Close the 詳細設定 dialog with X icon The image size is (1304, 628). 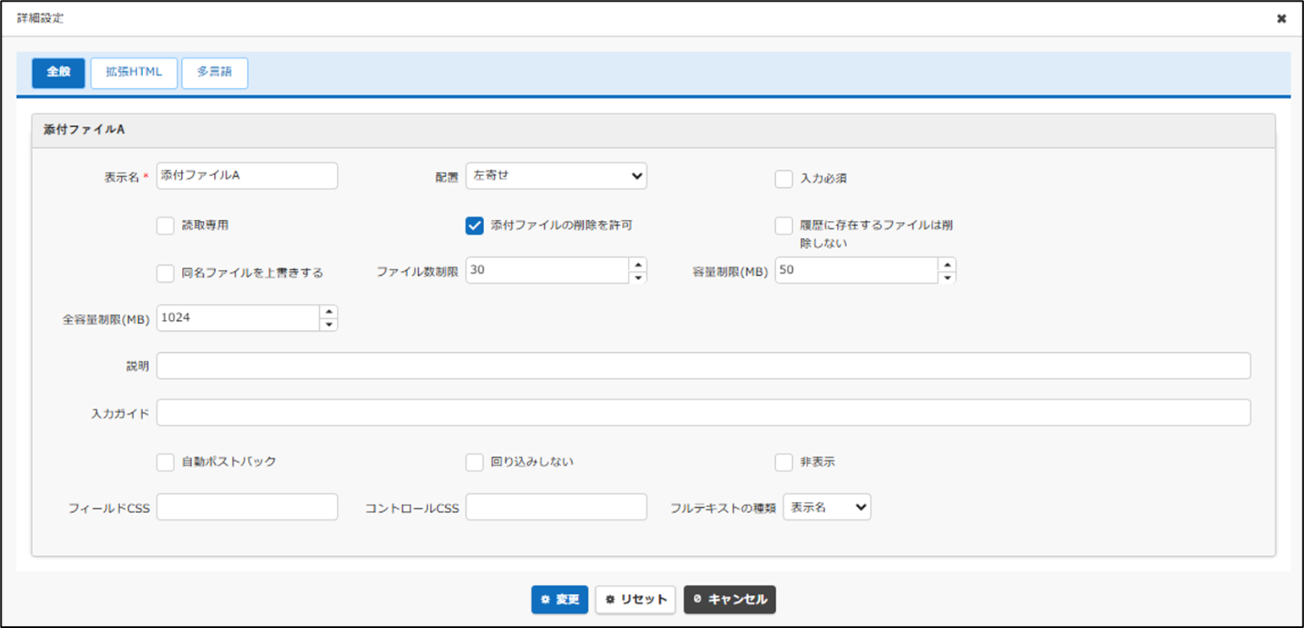(1281, 19)
